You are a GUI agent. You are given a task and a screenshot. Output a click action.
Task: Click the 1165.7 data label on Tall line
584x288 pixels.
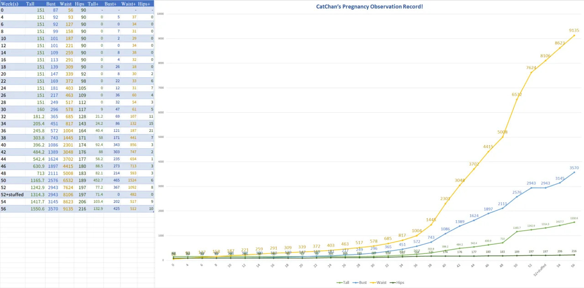(516, 227)
